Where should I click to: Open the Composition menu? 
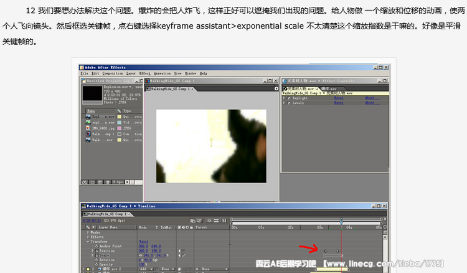[x=112, y=73]
